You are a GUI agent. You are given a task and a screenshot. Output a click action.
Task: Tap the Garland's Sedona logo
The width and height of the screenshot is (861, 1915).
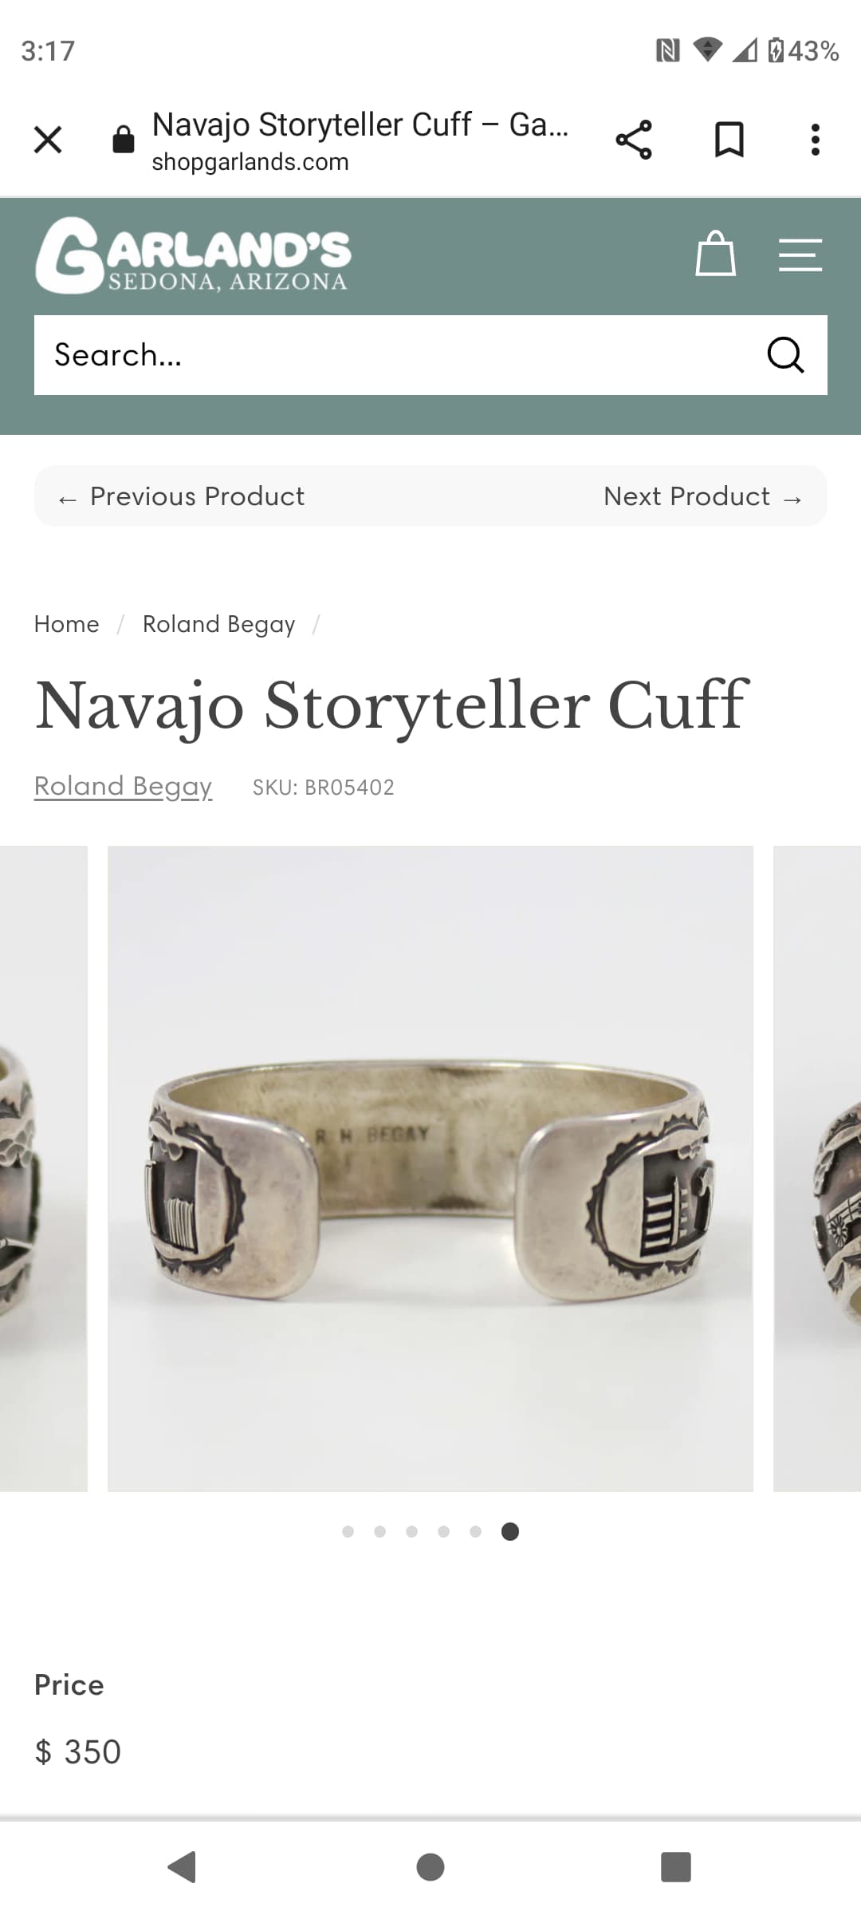[x=192, y=255]
